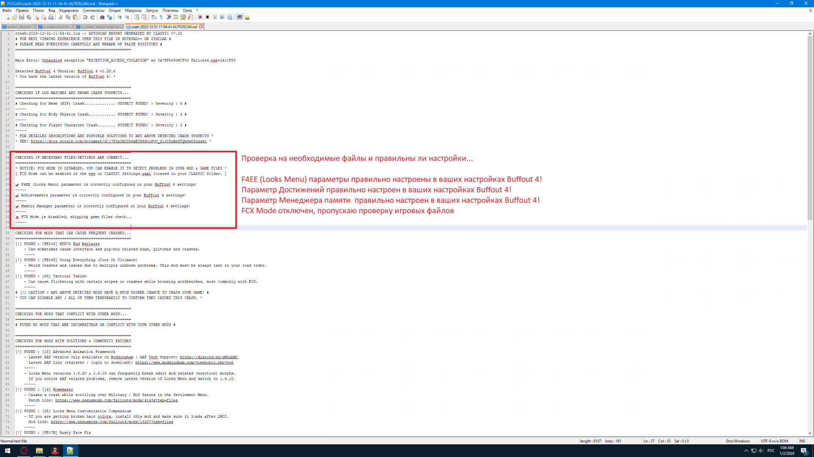Click the Undo arrow icon
The width and height of the screenshot is (814, 457).
point(85,17)
